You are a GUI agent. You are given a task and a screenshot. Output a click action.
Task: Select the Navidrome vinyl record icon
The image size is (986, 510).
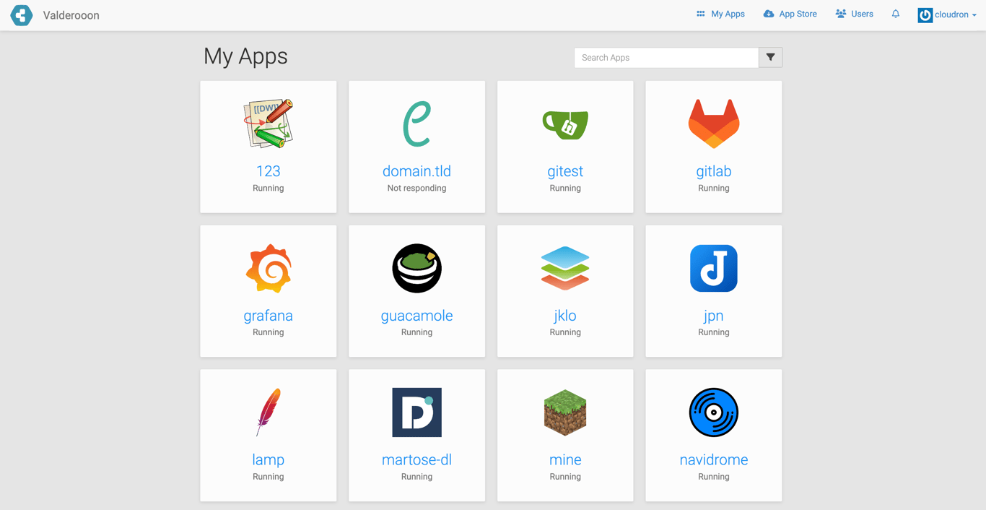coord(713,412)
